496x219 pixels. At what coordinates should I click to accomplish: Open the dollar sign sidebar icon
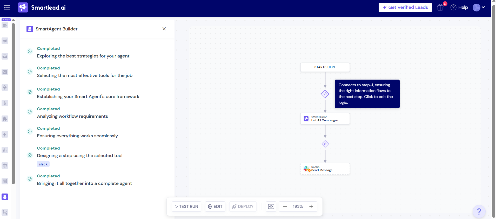coord(5,103)
